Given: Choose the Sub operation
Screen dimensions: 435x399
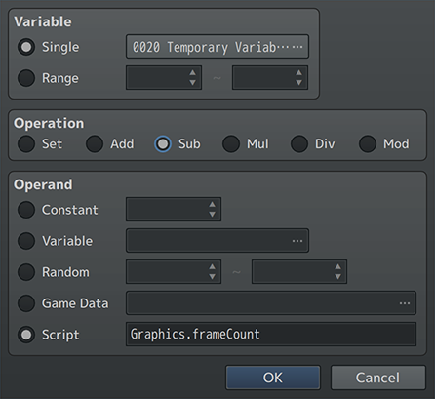Looking at the screenshot, I should coord(163,143).
